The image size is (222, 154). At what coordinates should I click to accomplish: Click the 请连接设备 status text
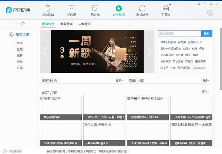tap(15, 151)
